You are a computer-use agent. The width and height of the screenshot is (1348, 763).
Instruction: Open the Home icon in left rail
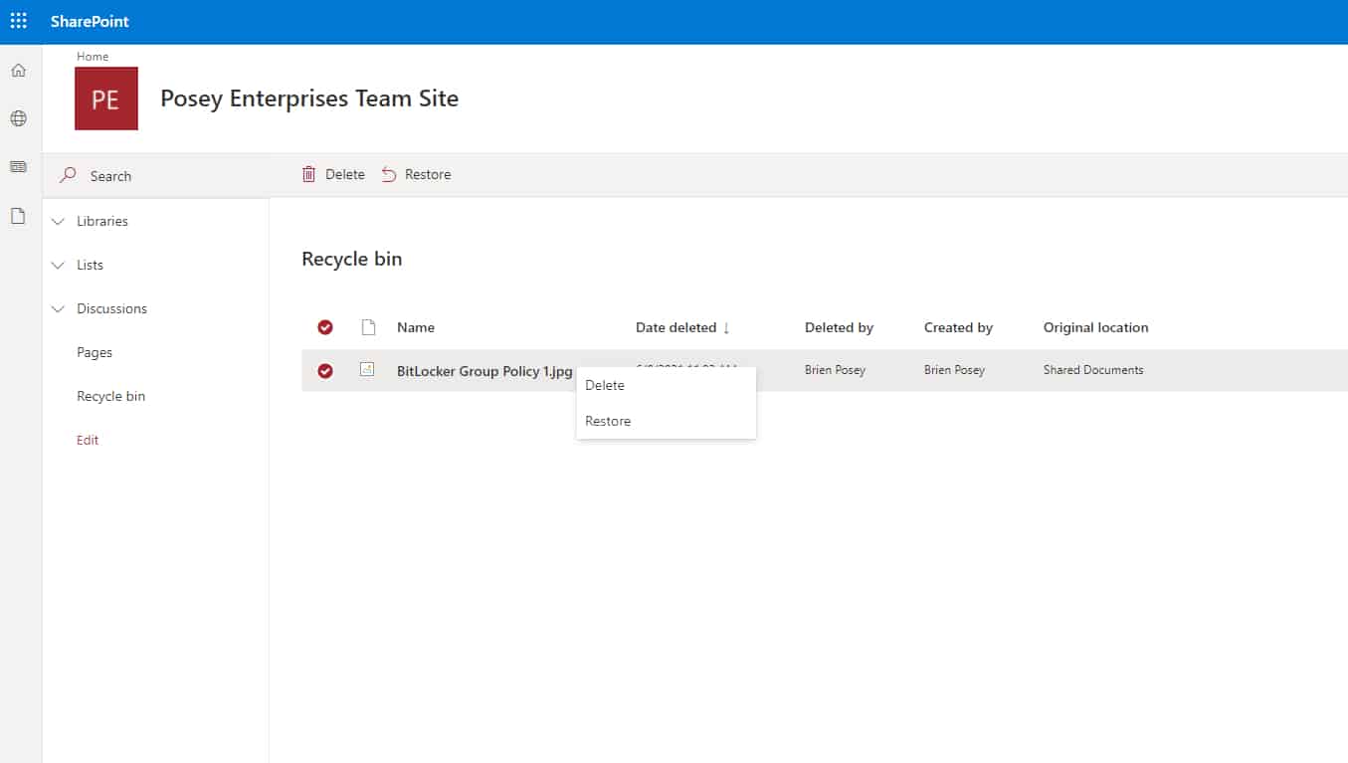[x=19, y=71]
